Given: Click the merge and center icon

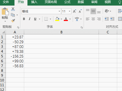Looking at the screenshot, I should click(120, 19).
